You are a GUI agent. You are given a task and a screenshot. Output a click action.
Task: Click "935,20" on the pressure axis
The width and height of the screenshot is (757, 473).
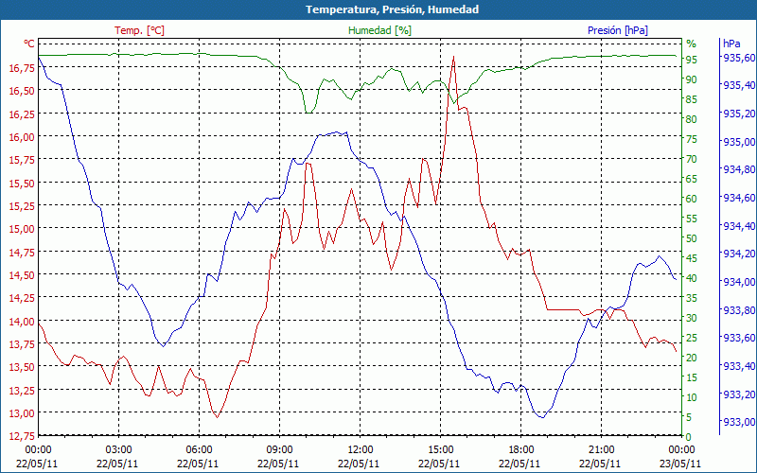[739, 114]
